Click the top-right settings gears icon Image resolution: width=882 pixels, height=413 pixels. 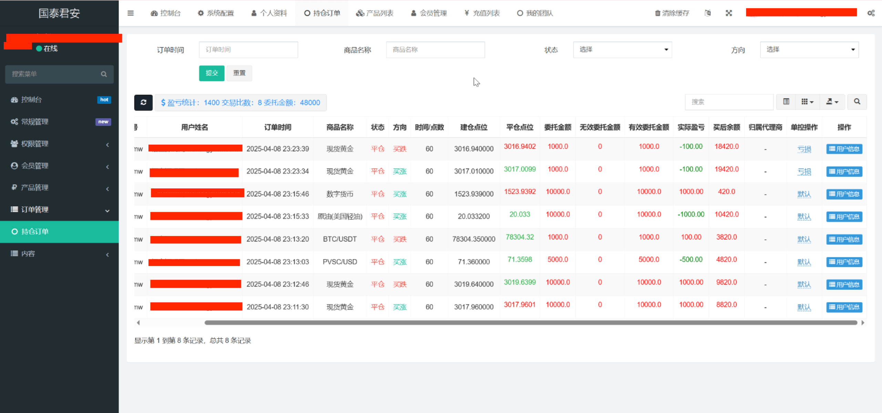click(x=871, y=13)
